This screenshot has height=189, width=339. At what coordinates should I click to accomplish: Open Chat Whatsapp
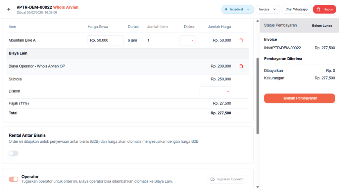point(296,9)
